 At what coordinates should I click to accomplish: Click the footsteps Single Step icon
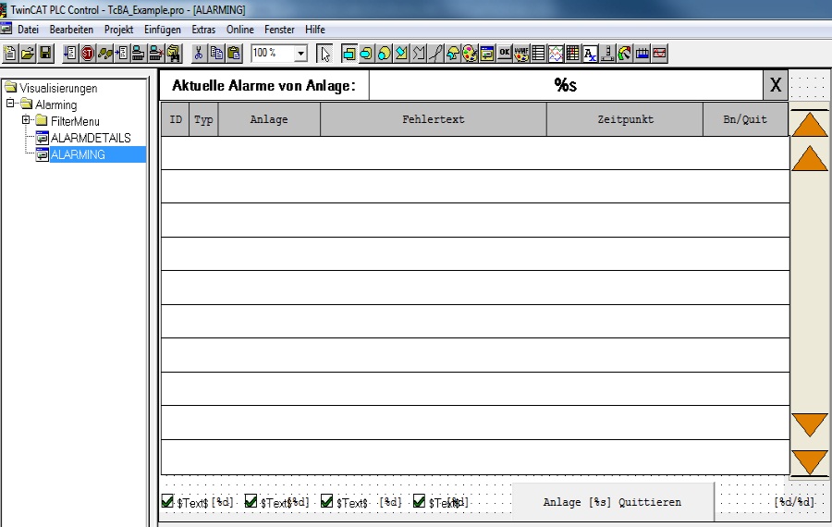click(x=104, y=53)
